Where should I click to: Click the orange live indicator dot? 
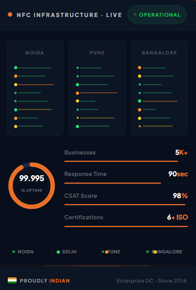(x=10, y=14)
